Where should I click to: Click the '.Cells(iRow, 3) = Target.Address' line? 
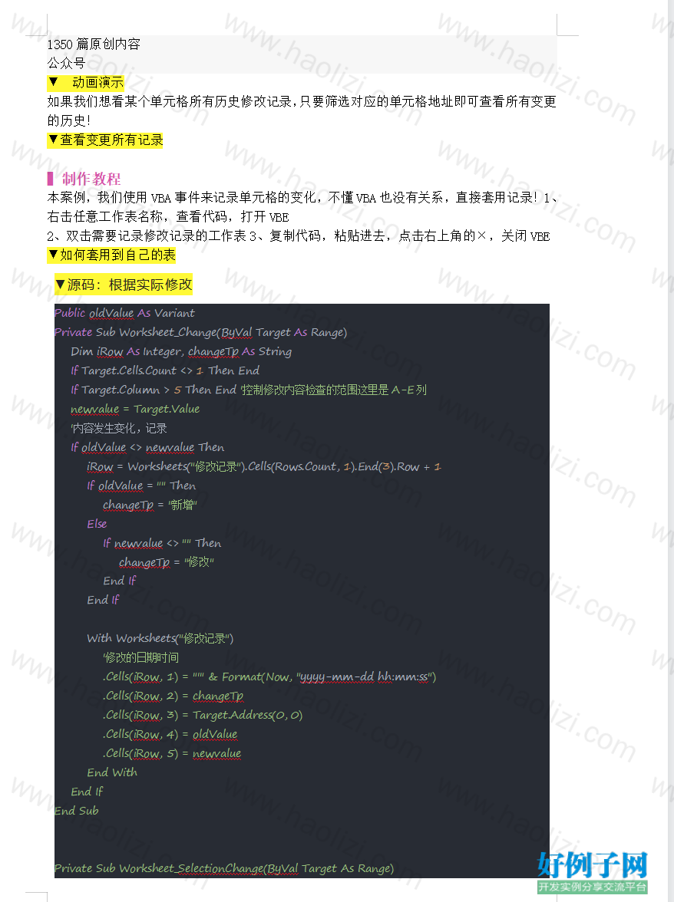203,715
